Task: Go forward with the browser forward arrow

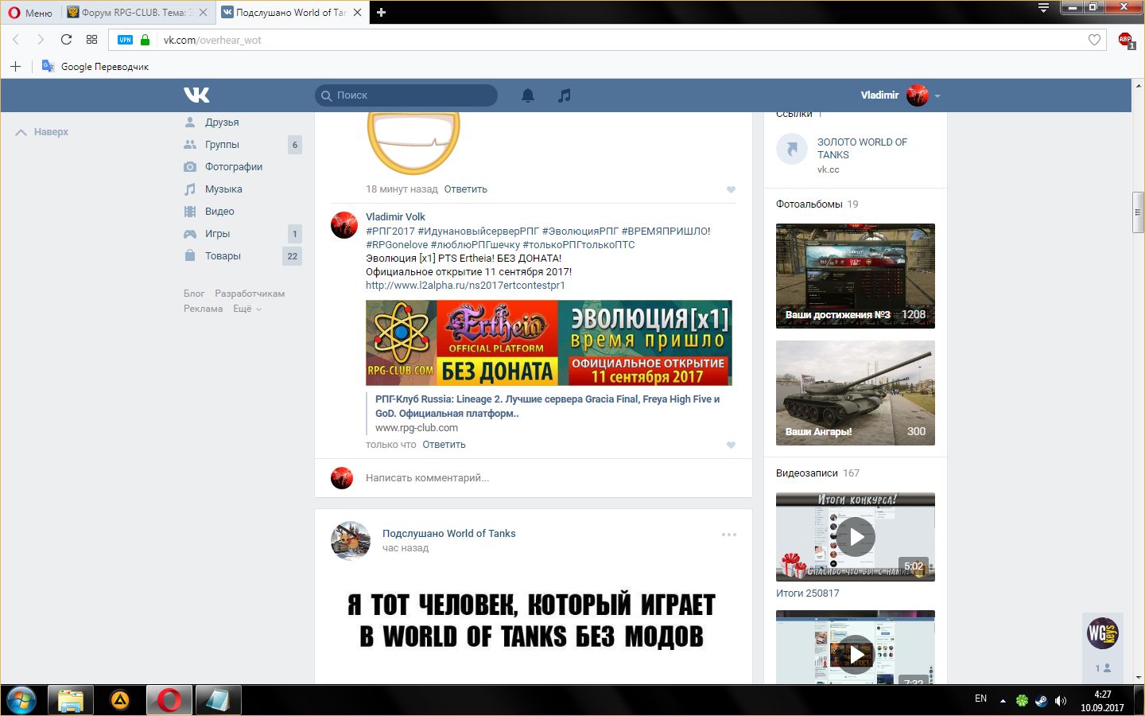Action: pos(41,40)
